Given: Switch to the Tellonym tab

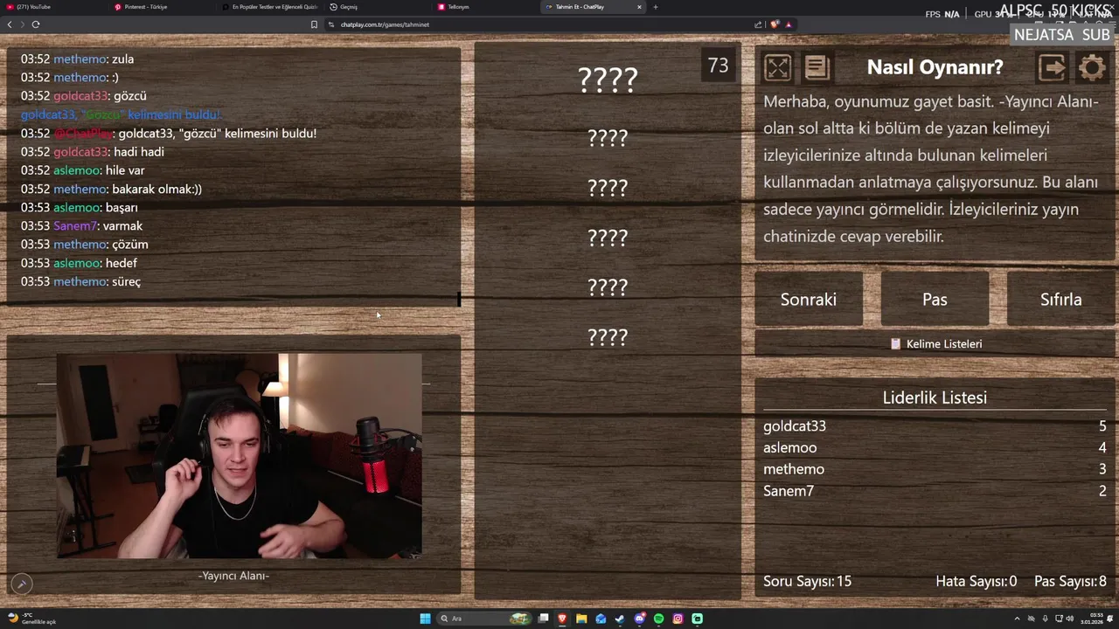Looking at the screenshot, I should click(484, 7).
